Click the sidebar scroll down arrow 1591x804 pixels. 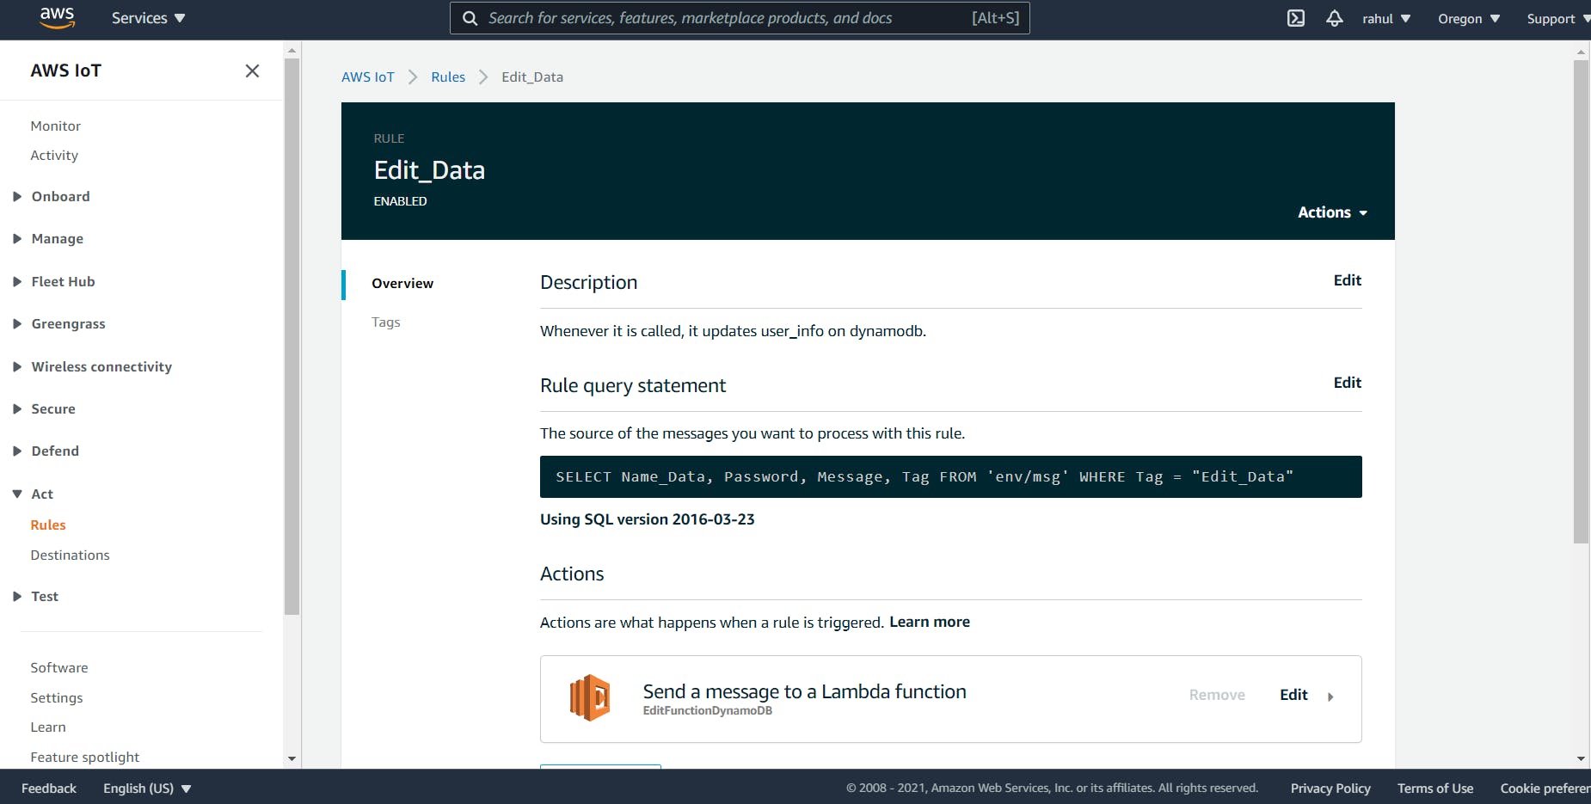(292, 758)
